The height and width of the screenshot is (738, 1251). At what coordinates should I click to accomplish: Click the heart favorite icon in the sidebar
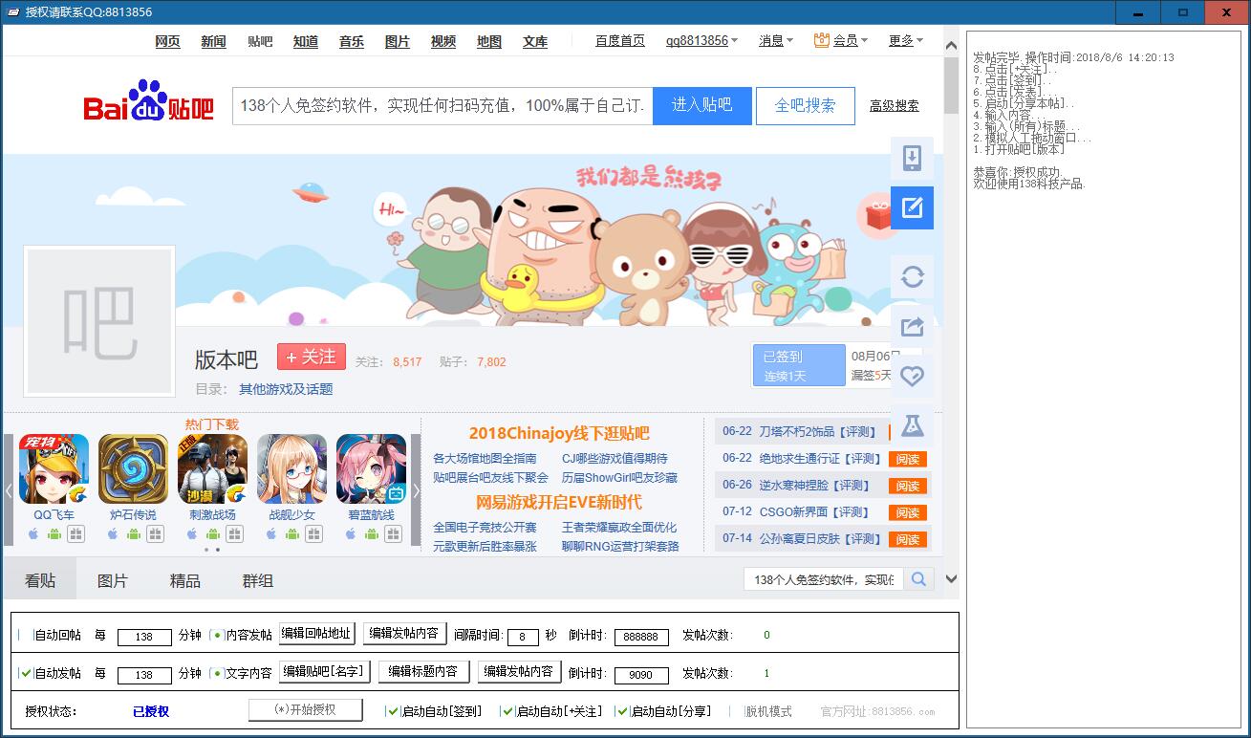(x=912, y=377)
